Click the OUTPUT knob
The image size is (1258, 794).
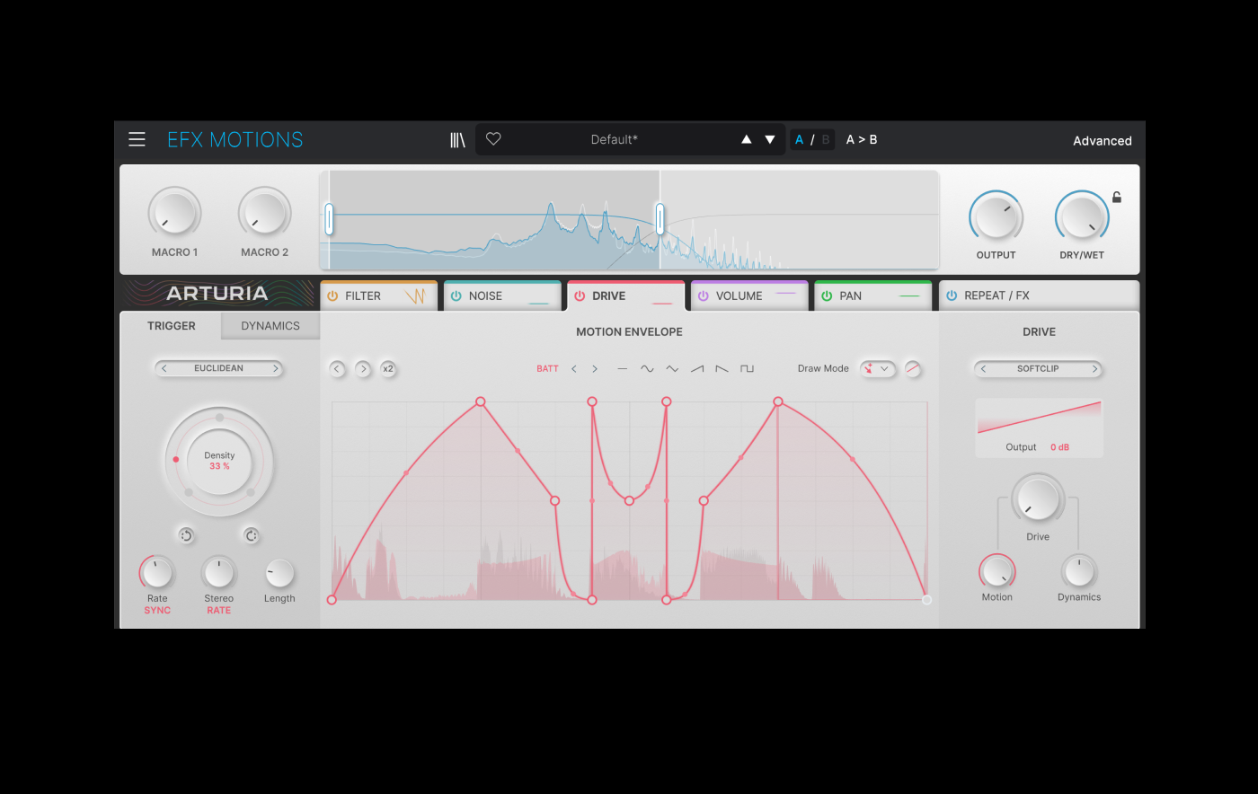coord(996,217)
